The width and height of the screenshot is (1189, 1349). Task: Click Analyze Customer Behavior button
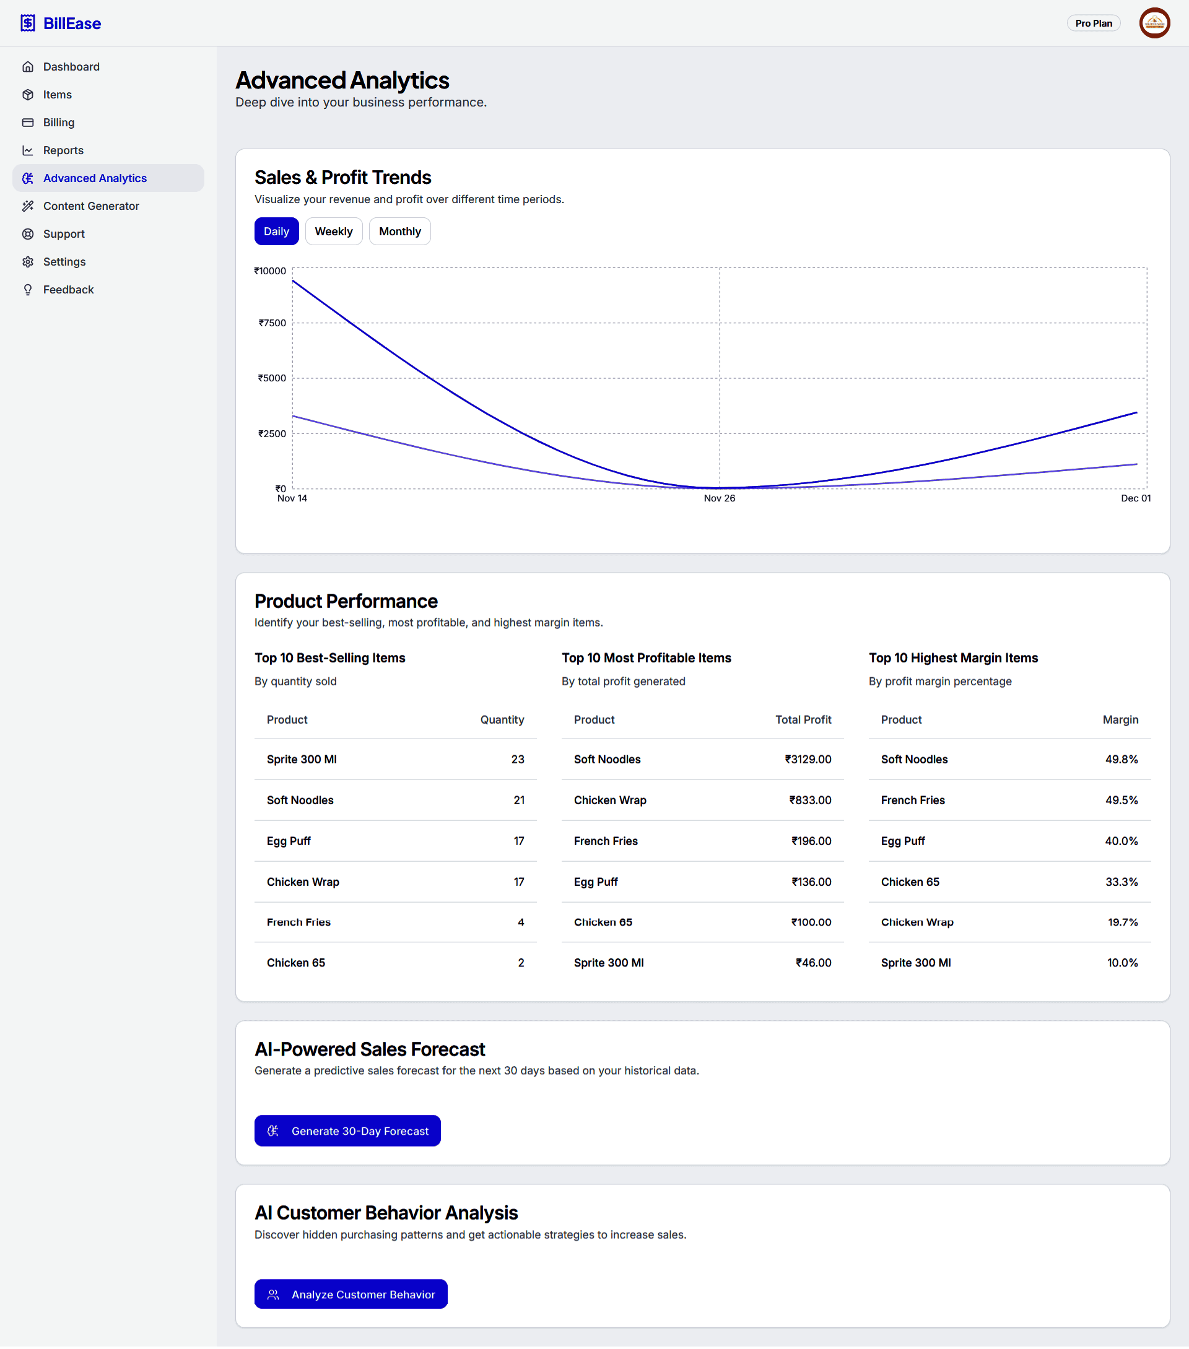pos(351,1295)
